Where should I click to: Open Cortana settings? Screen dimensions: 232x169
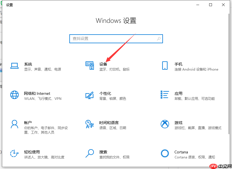181,152
